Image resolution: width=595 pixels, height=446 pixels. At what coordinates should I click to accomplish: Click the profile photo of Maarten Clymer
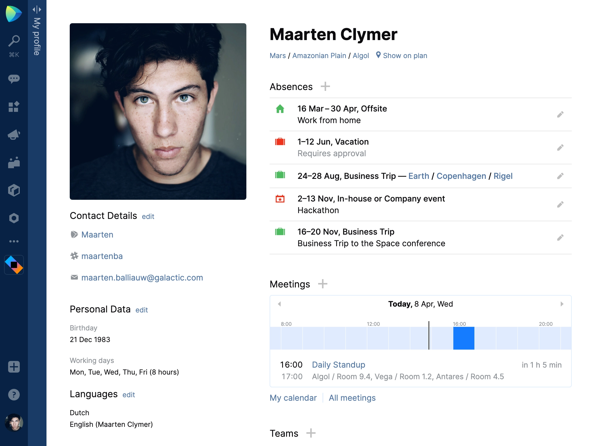tap(158, 111)
